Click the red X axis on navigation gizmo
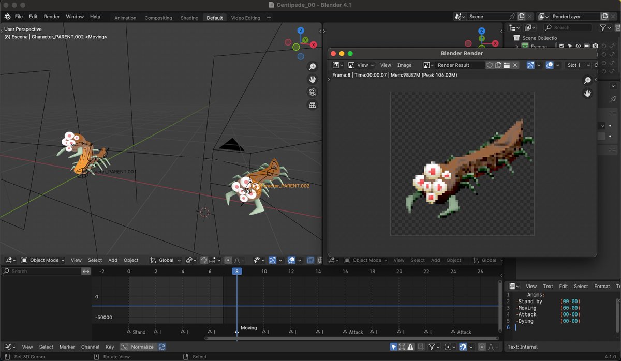Image resolution: width=621 pixels, height=361 pixels. point(314,45)
